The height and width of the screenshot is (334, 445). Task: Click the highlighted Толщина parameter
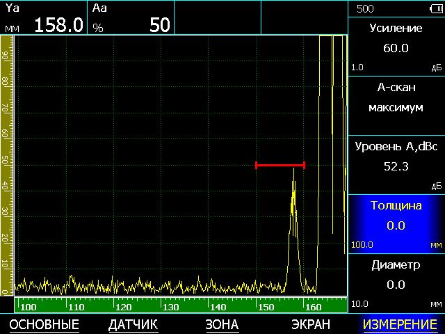pos(396,224)
